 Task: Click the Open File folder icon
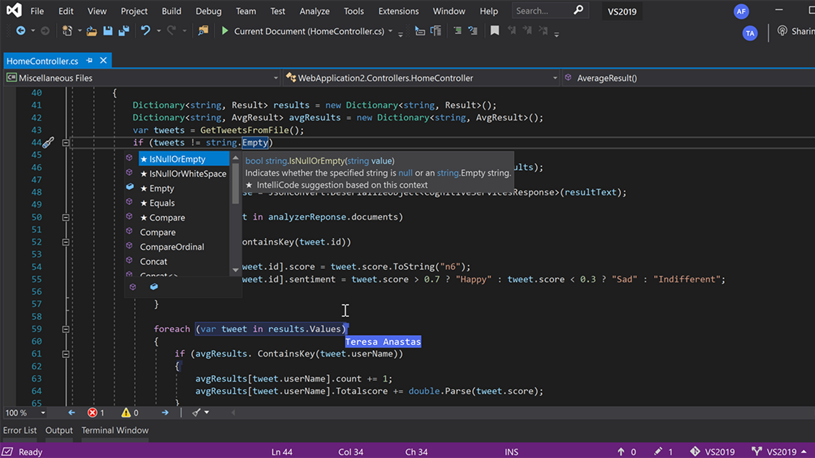pos(92,31)
